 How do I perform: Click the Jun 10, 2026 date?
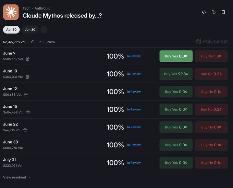pos(45,42)
